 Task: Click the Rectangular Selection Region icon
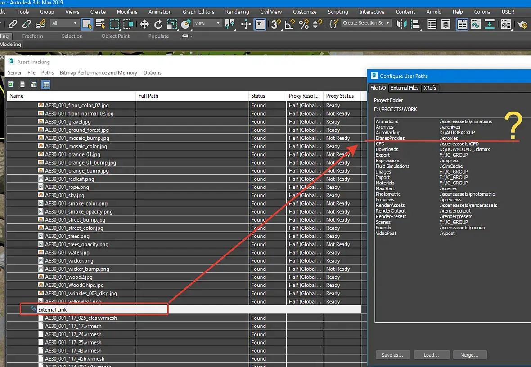click(x=114, y=24)
